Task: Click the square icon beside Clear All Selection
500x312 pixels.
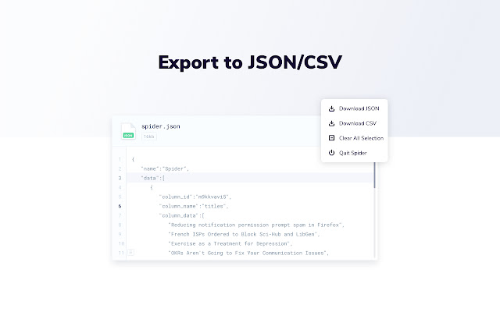Action: point(331,138)
